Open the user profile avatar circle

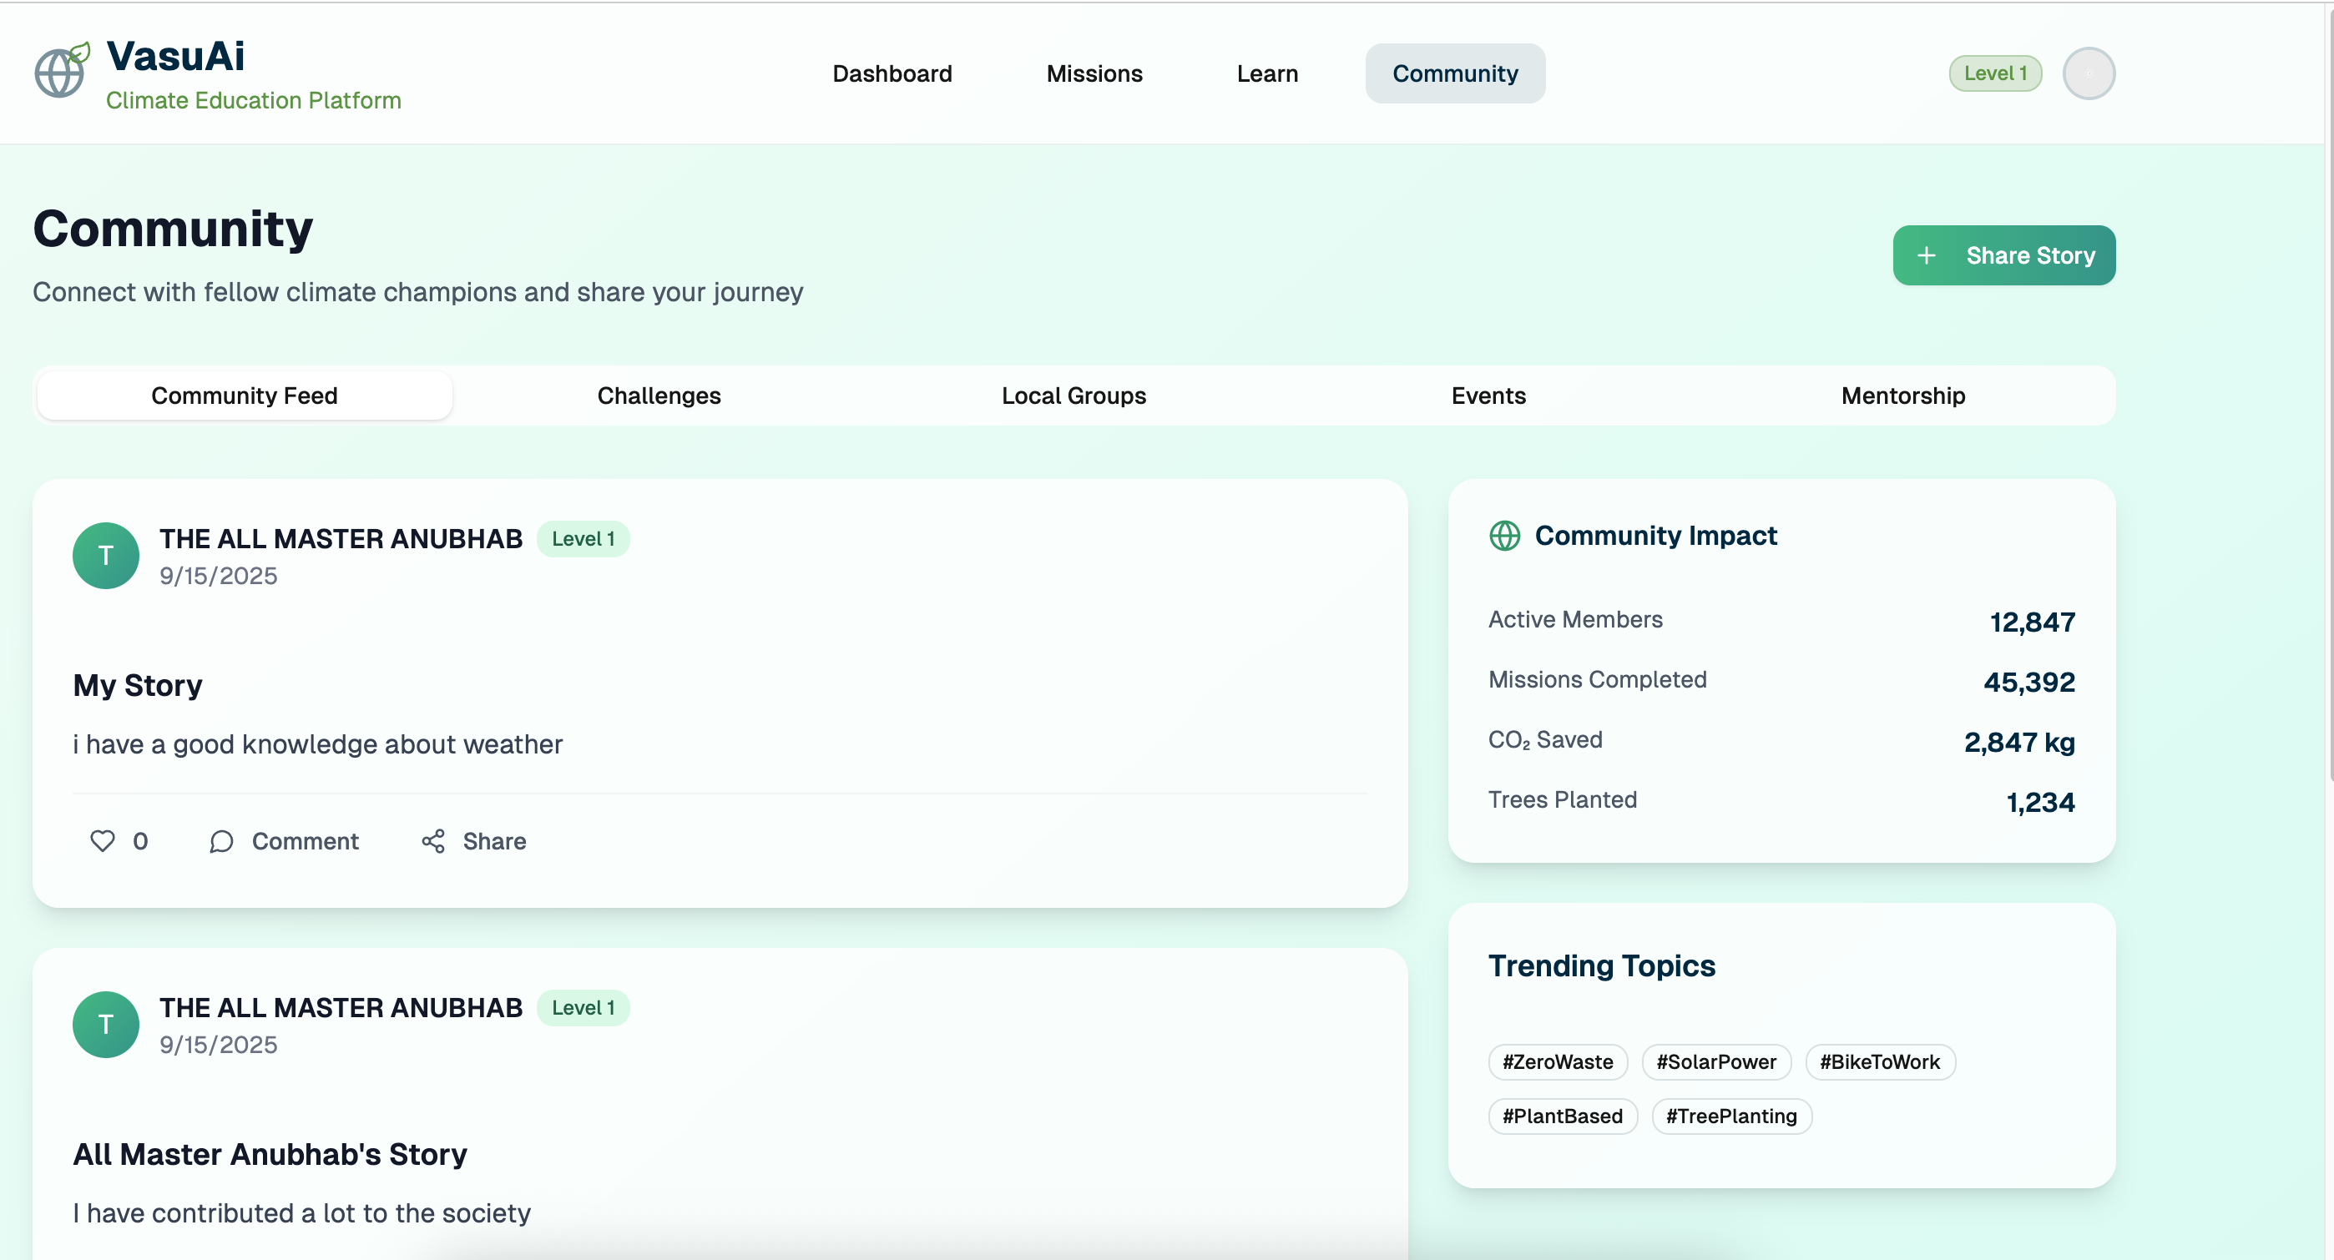coord(2089,73)
